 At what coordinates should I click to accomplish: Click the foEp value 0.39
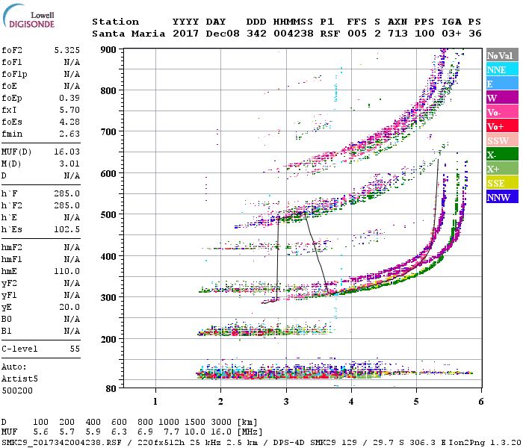point(69,98)
